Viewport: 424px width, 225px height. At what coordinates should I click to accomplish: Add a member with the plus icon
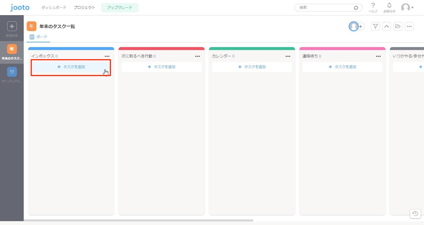point(361,27)
